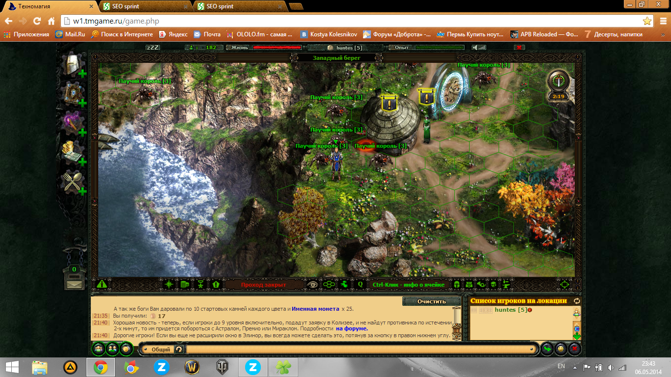Click the Q quest icon in toolbar
Screen dimensions: 671x377
coord(360,284)
